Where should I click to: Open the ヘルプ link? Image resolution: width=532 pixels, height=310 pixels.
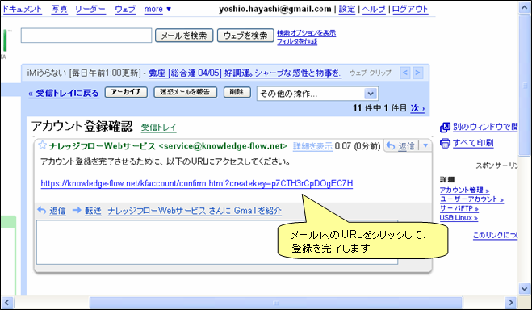point(374,9)
